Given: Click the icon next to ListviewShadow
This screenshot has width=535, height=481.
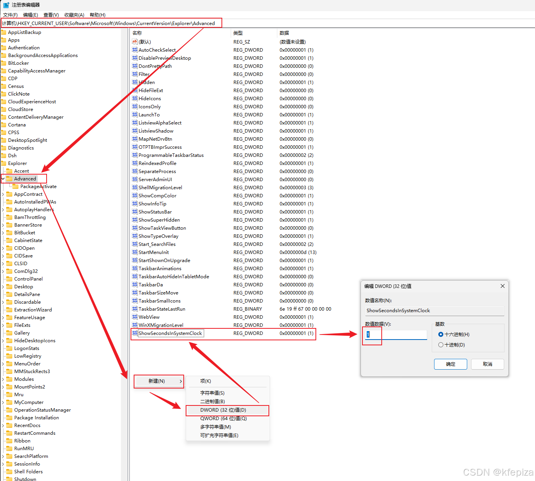Looking at the screenshot, I should pyautogui.click(x=135, y=131).
